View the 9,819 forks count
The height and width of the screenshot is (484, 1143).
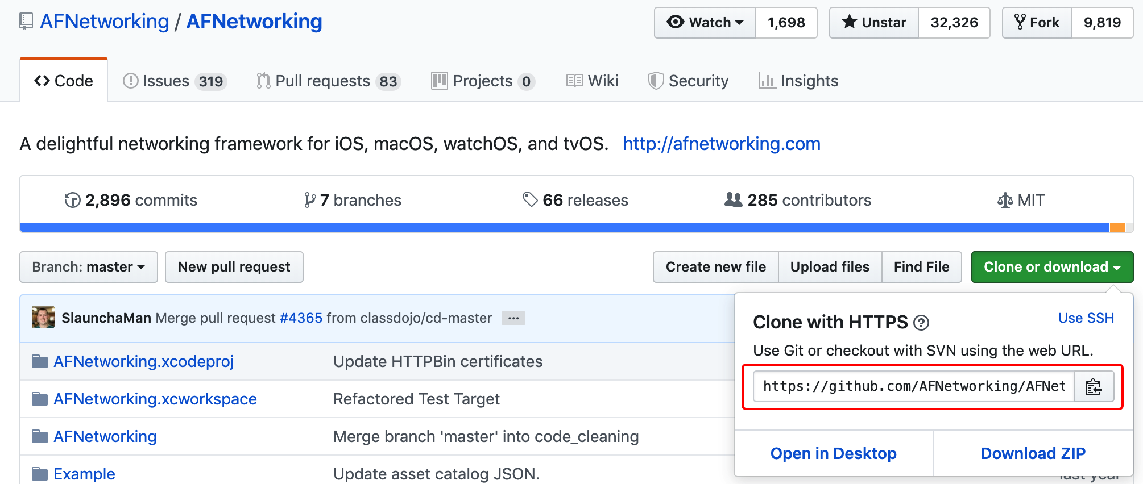click(x=1102, y=23)
